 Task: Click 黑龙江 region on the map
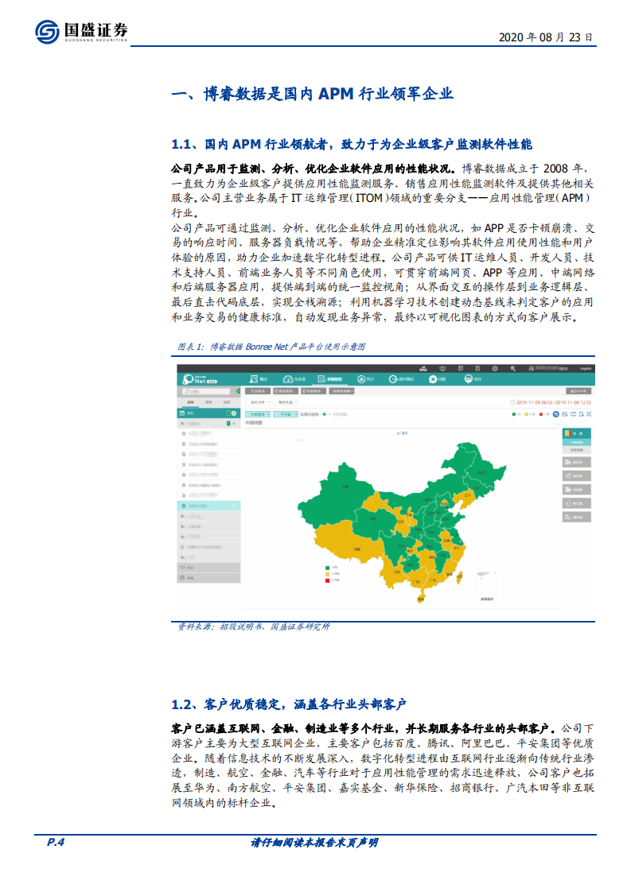481,473
